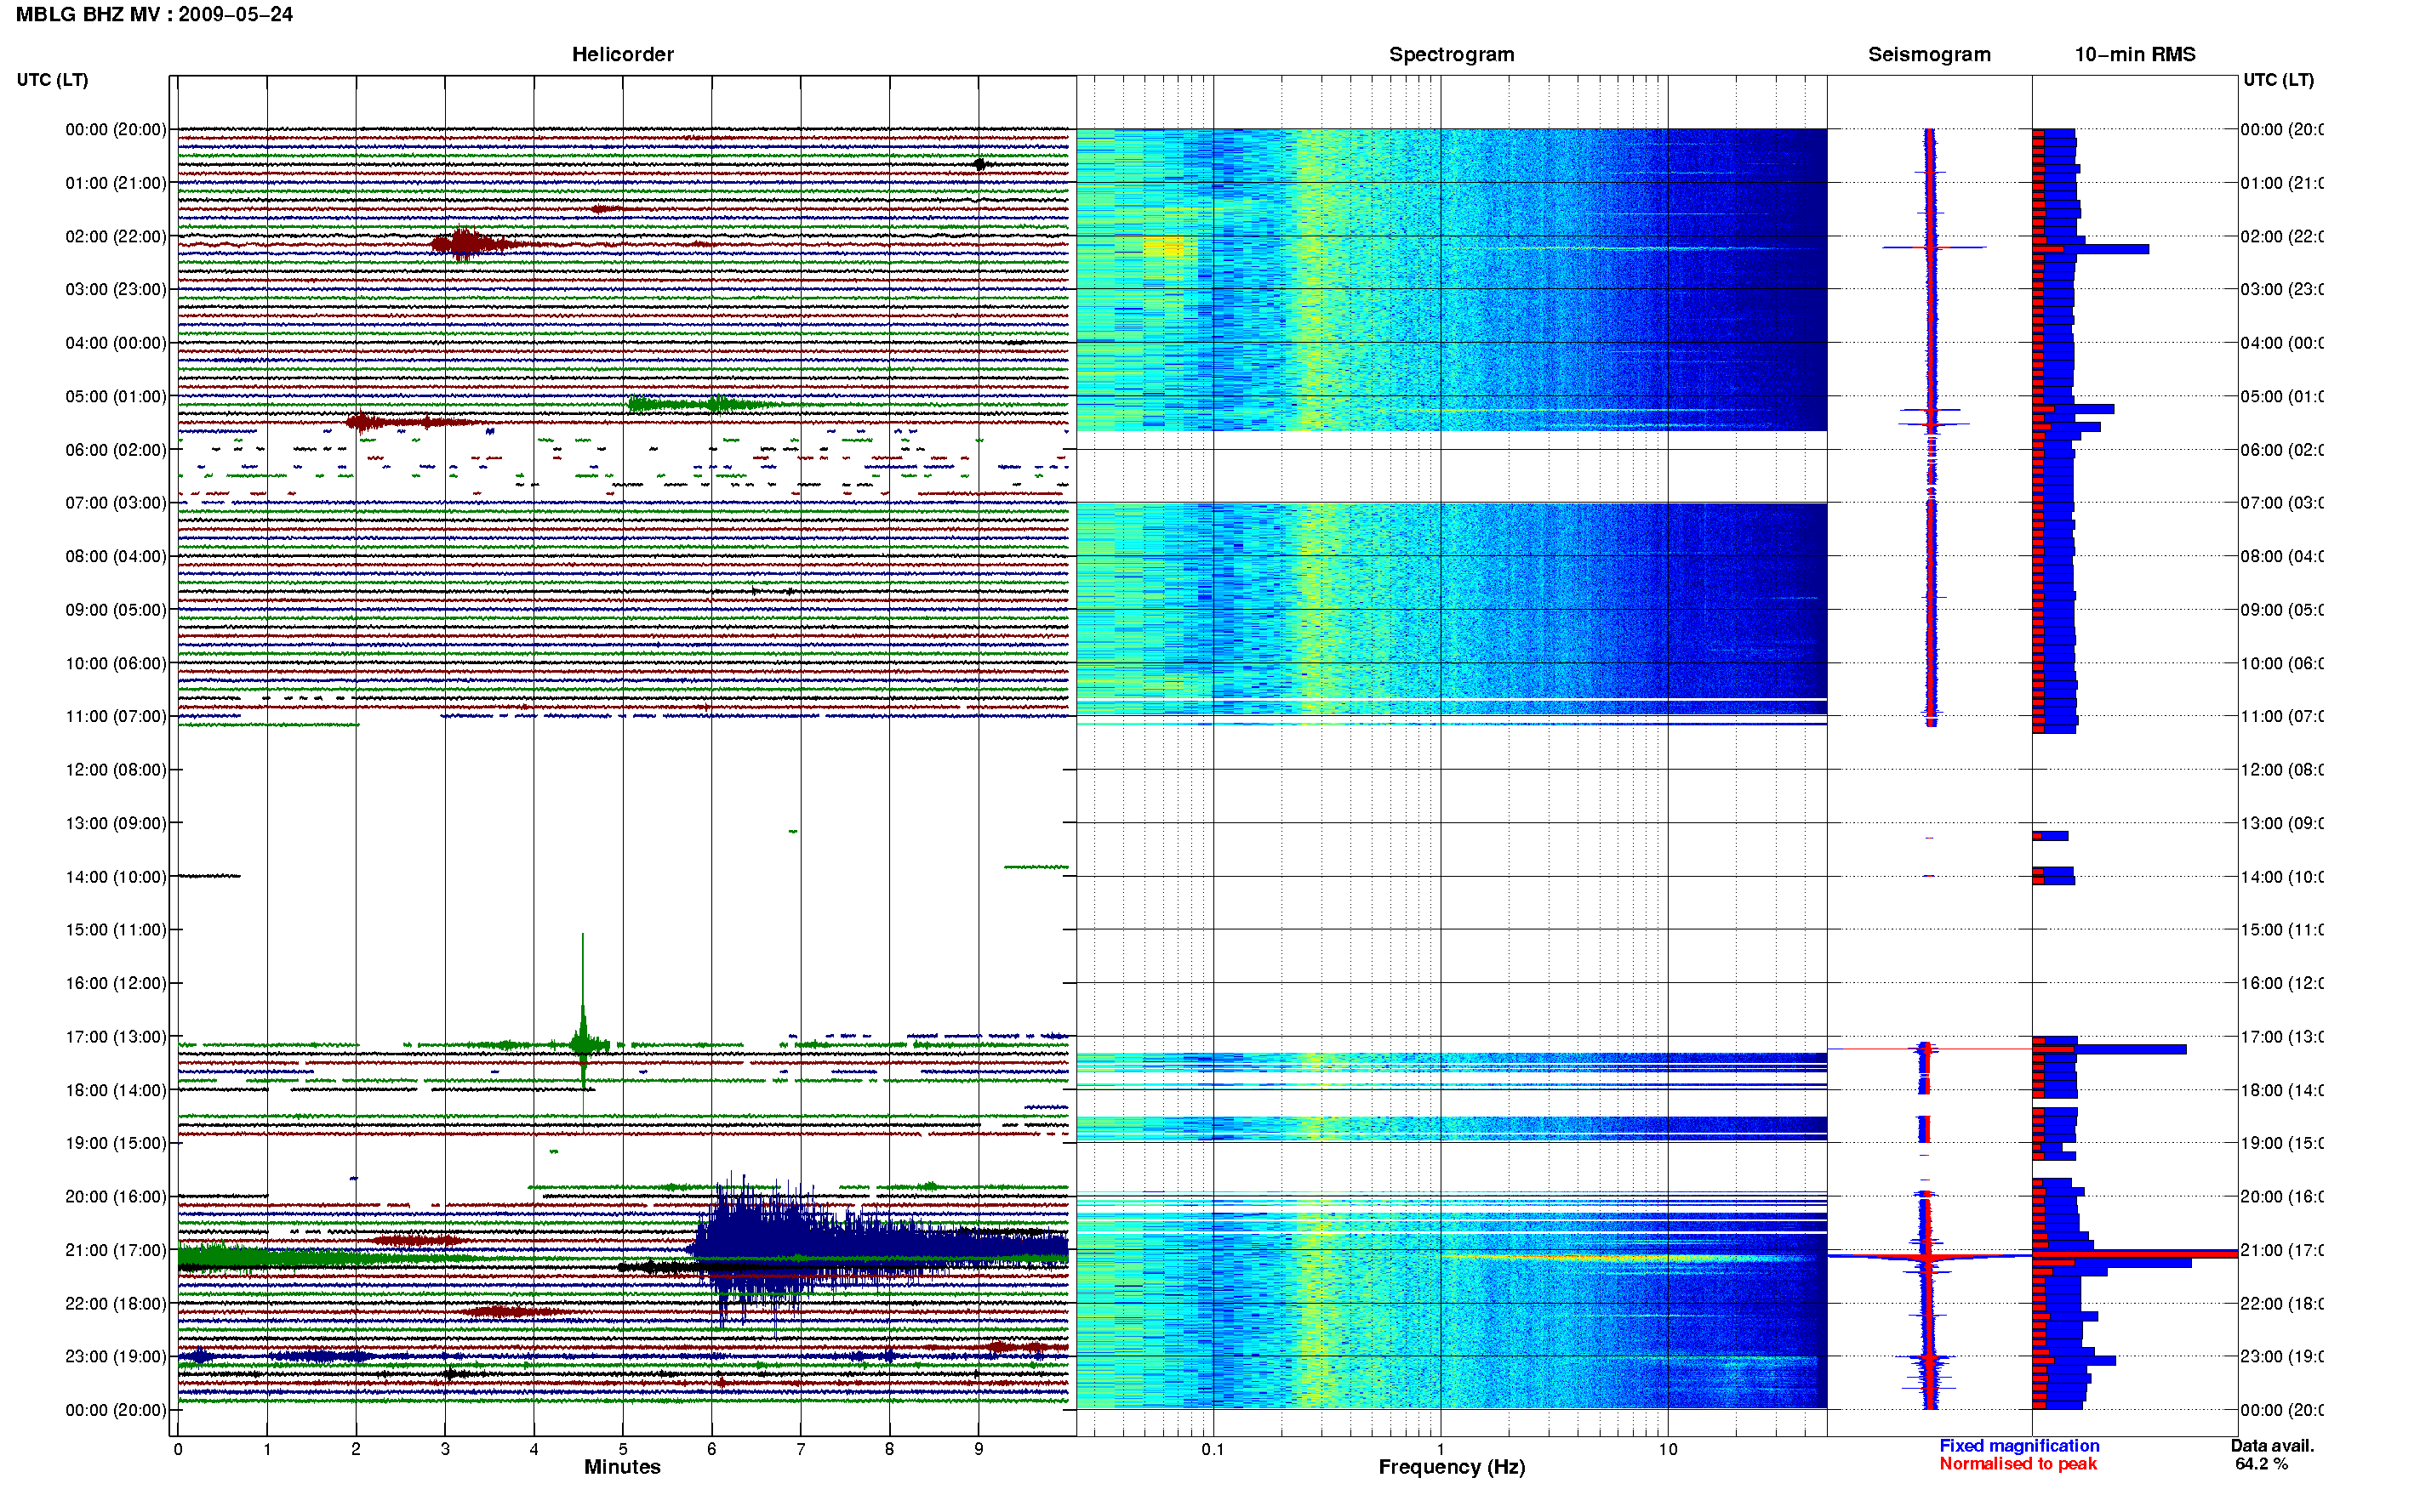Image resolution: width=2420 pixels, height=1512 pixels.
Task: Click the RMS bar at 13:00
Action: [2050, 836]
